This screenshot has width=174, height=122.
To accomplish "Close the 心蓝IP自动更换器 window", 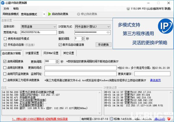I will click(168, 3).
